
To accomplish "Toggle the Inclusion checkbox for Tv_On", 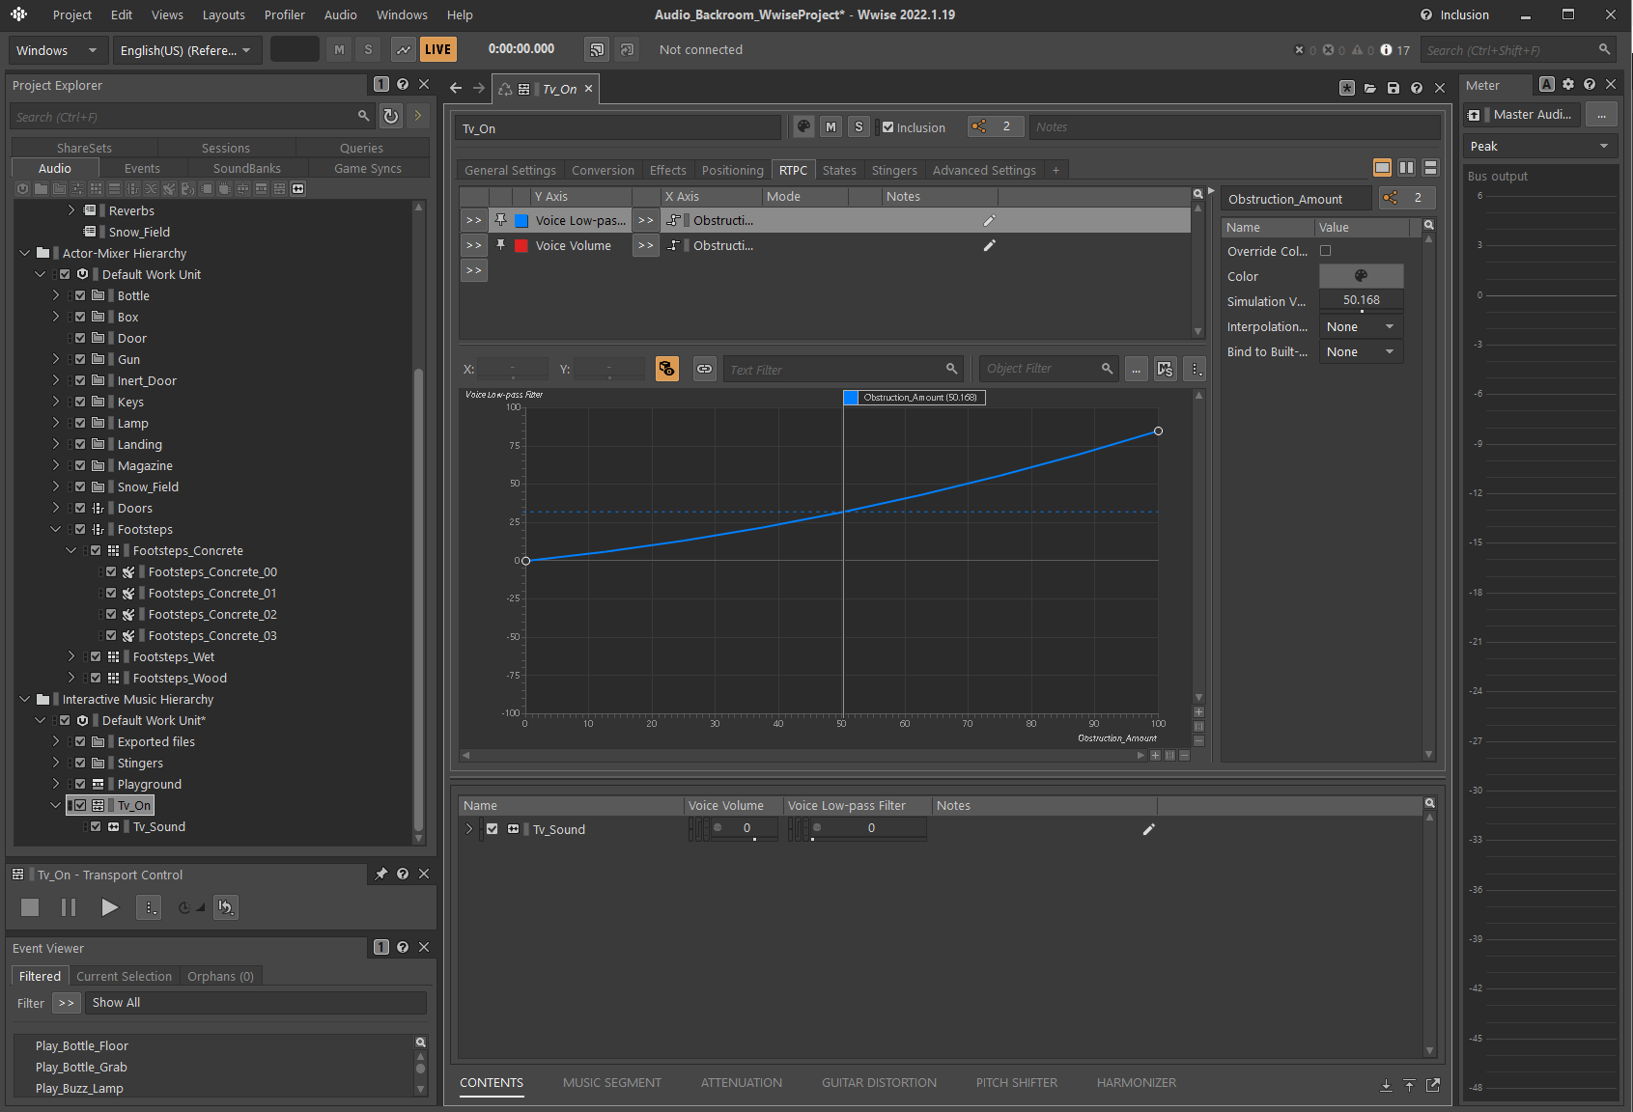I will (x=887, y=126).
